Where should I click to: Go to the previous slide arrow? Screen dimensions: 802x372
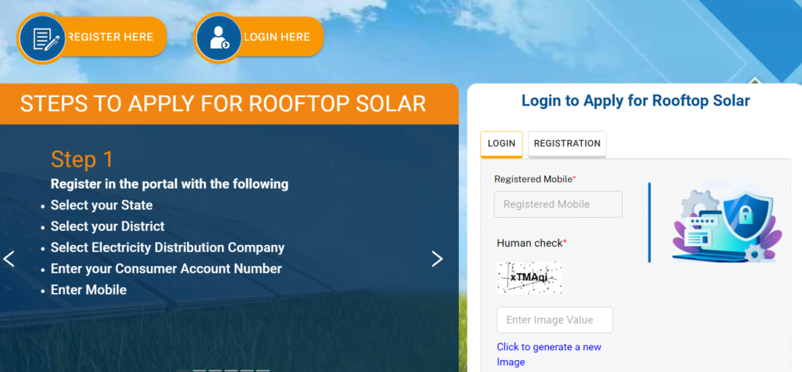tap(9, 258)
